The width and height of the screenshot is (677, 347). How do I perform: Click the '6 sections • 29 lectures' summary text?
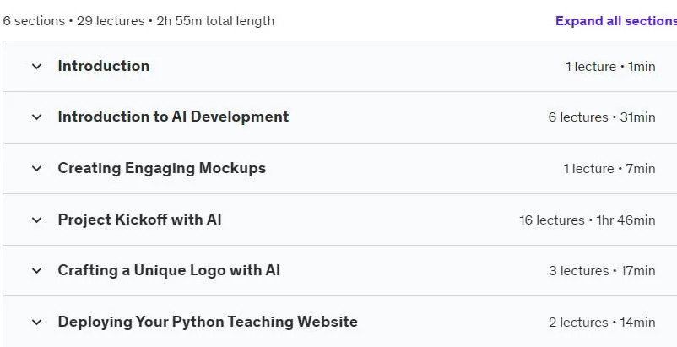click(73, 21)
